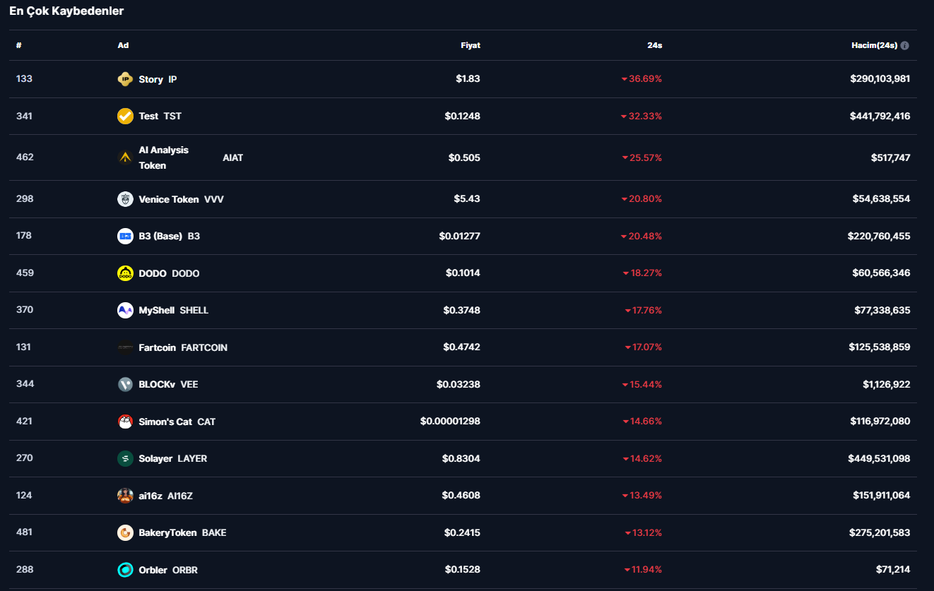Click the MyShell SHELL logo
934x591 pixels.
click(125, 310)
